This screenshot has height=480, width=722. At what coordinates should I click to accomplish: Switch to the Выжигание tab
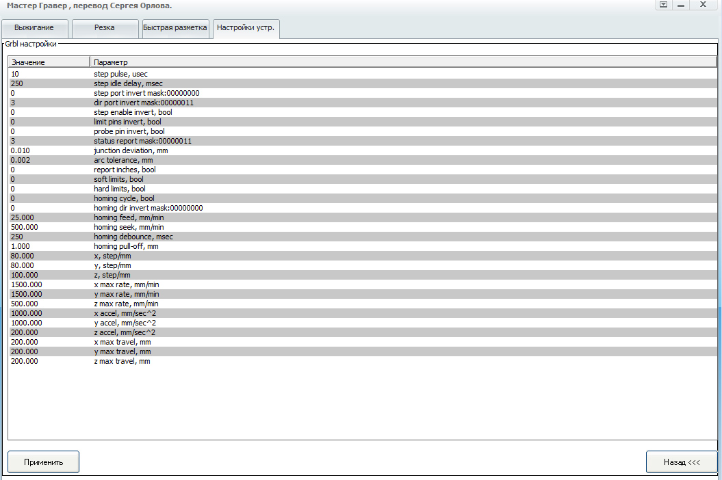point(34,28)
